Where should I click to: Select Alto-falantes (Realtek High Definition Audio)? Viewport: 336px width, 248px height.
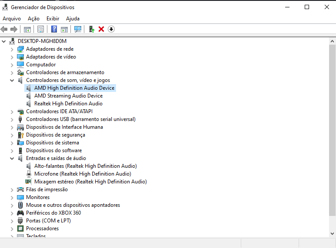pos(86,166)
